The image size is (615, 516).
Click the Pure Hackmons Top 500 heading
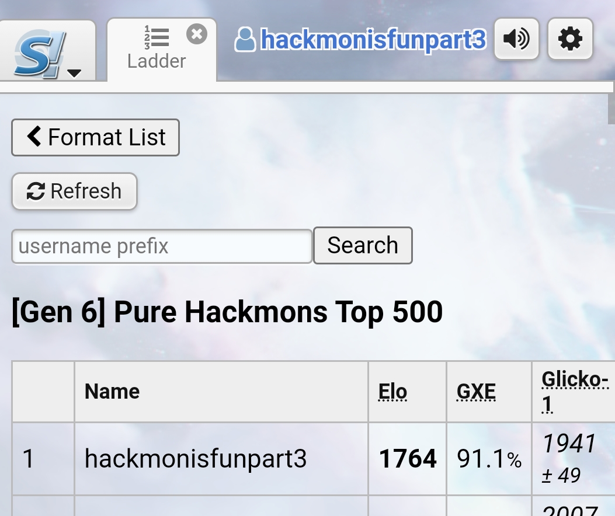click(x=227, y=312)
